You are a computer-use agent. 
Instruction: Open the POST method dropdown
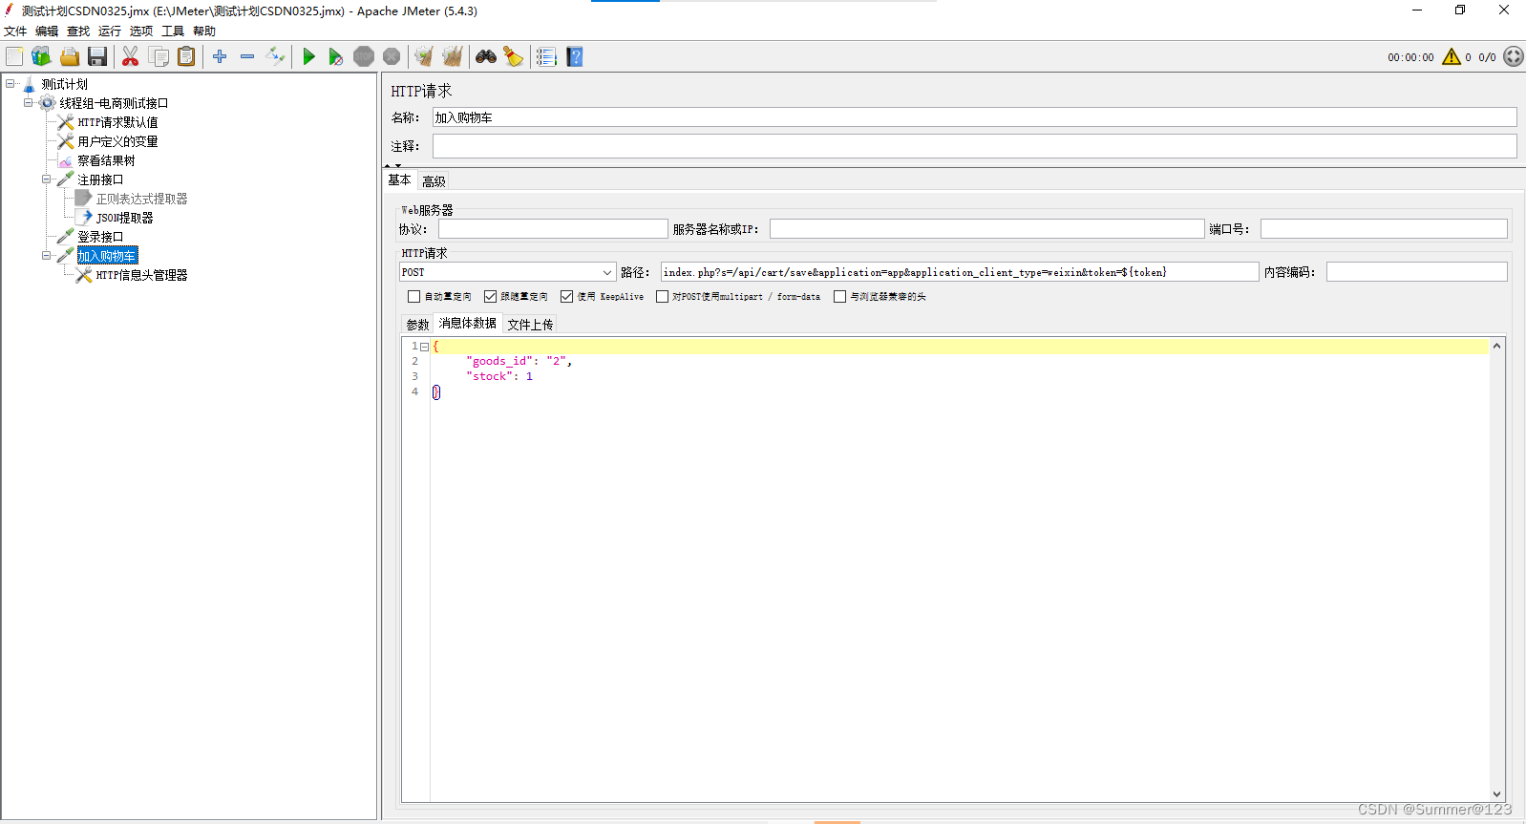(x=507, y=272)
